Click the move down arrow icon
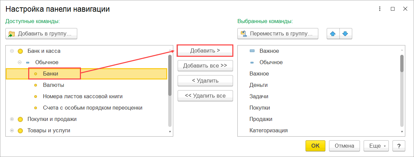The image size is (414, 157). click(346, 34)
